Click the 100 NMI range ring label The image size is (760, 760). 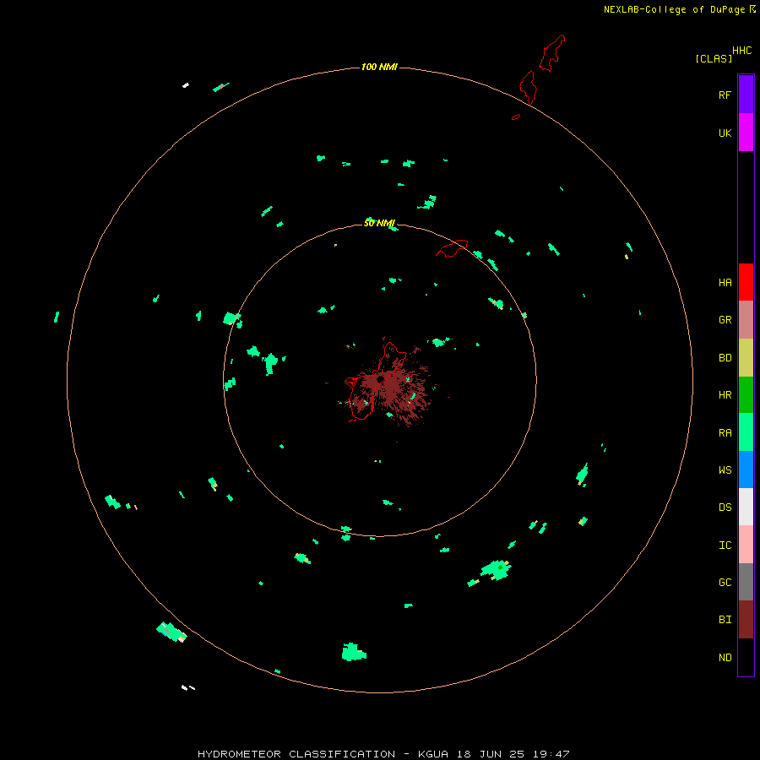click(379, 67)
